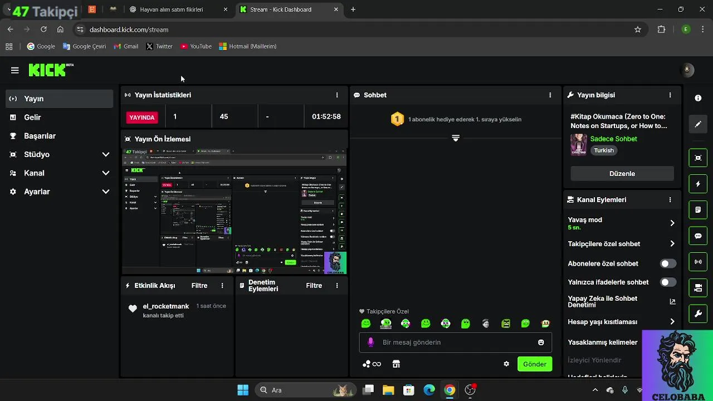Select Başarılar in the sidebar
Image resolution: width=713 pixels, height=401 pixels.
[60, 136]
